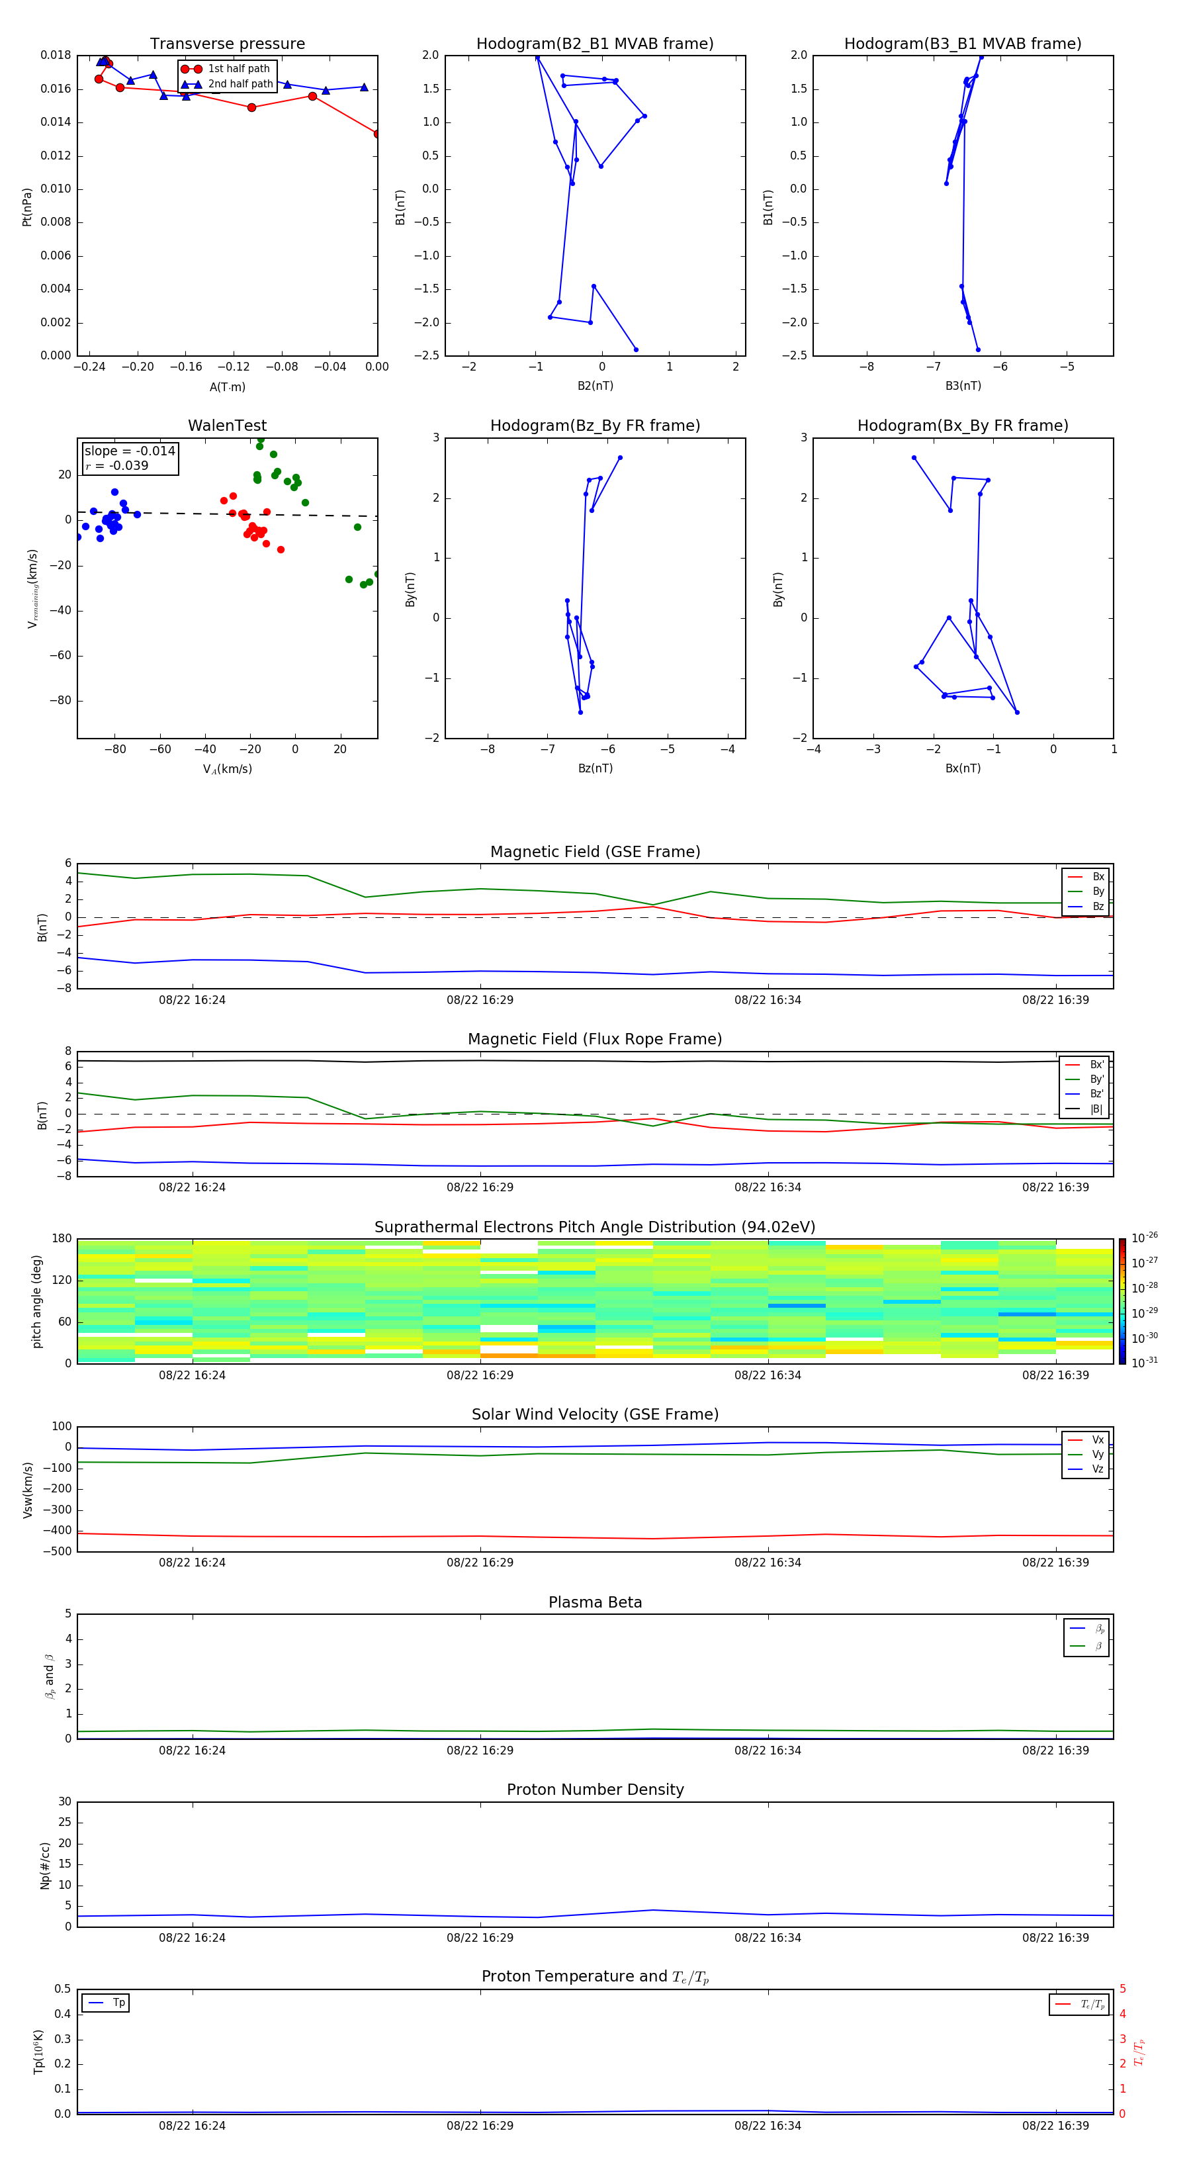Click the Vx legend entry in velocity panel

coord(1086,1439)
